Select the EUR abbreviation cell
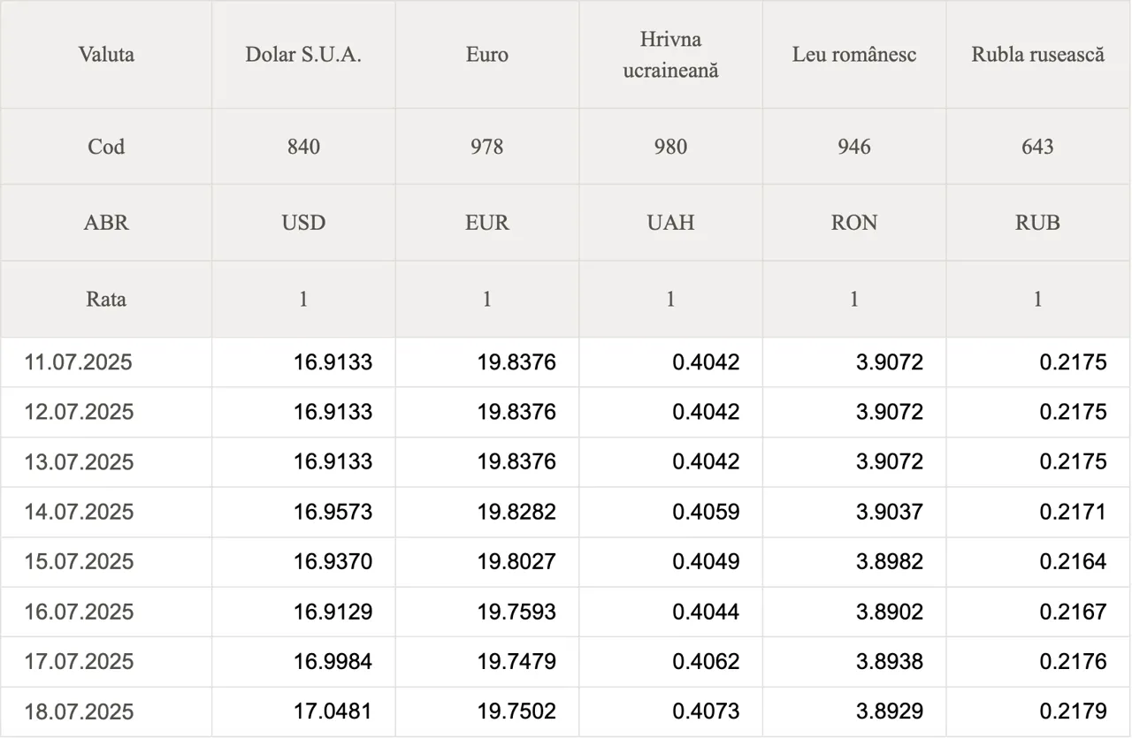This screenshot has width=1132, height=738. [487, 223]
